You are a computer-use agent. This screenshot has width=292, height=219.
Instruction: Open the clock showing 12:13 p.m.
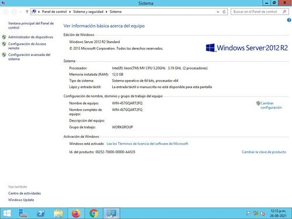tap(278, 213)
